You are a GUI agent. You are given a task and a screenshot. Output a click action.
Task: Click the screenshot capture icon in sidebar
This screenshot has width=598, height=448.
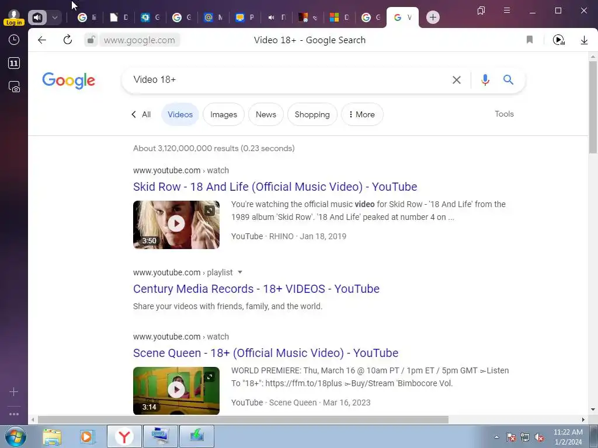[14, 87]
